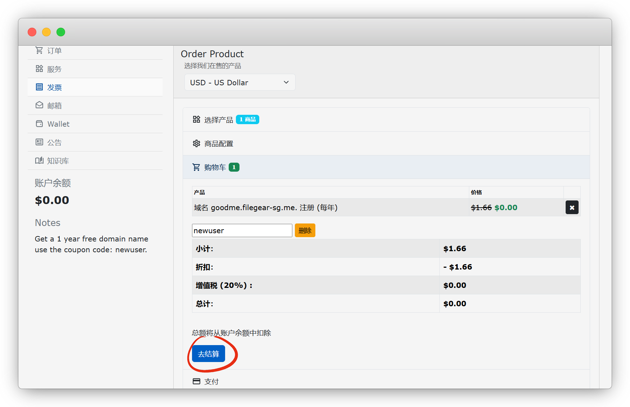The width and height of the screenshot is (630, 407).
Task: Click the 邮箱 envelope icon
Action: [x=39, y=105]
